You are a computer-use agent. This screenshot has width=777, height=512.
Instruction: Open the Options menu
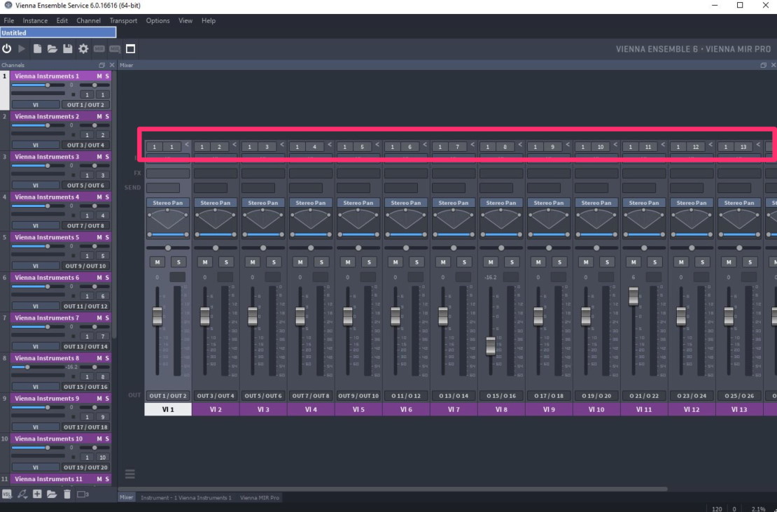[157, 21]
